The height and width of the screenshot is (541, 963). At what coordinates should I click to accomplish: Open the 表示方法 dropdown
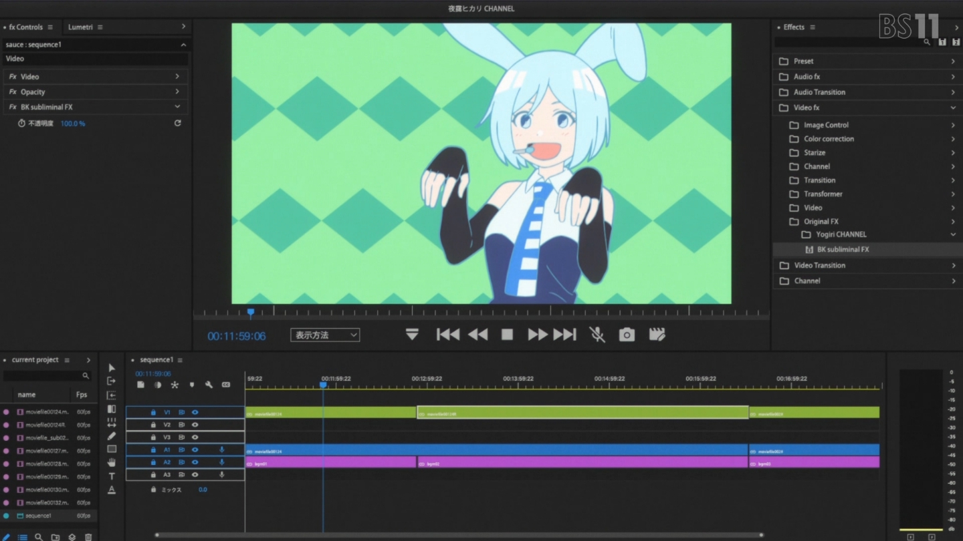[325, 335]
